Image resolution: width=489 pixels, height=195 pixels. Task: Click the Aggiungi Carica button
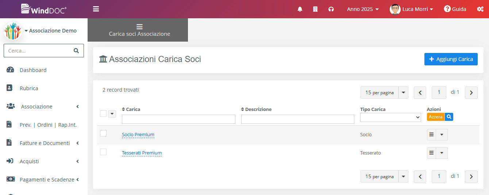[451, 59]
